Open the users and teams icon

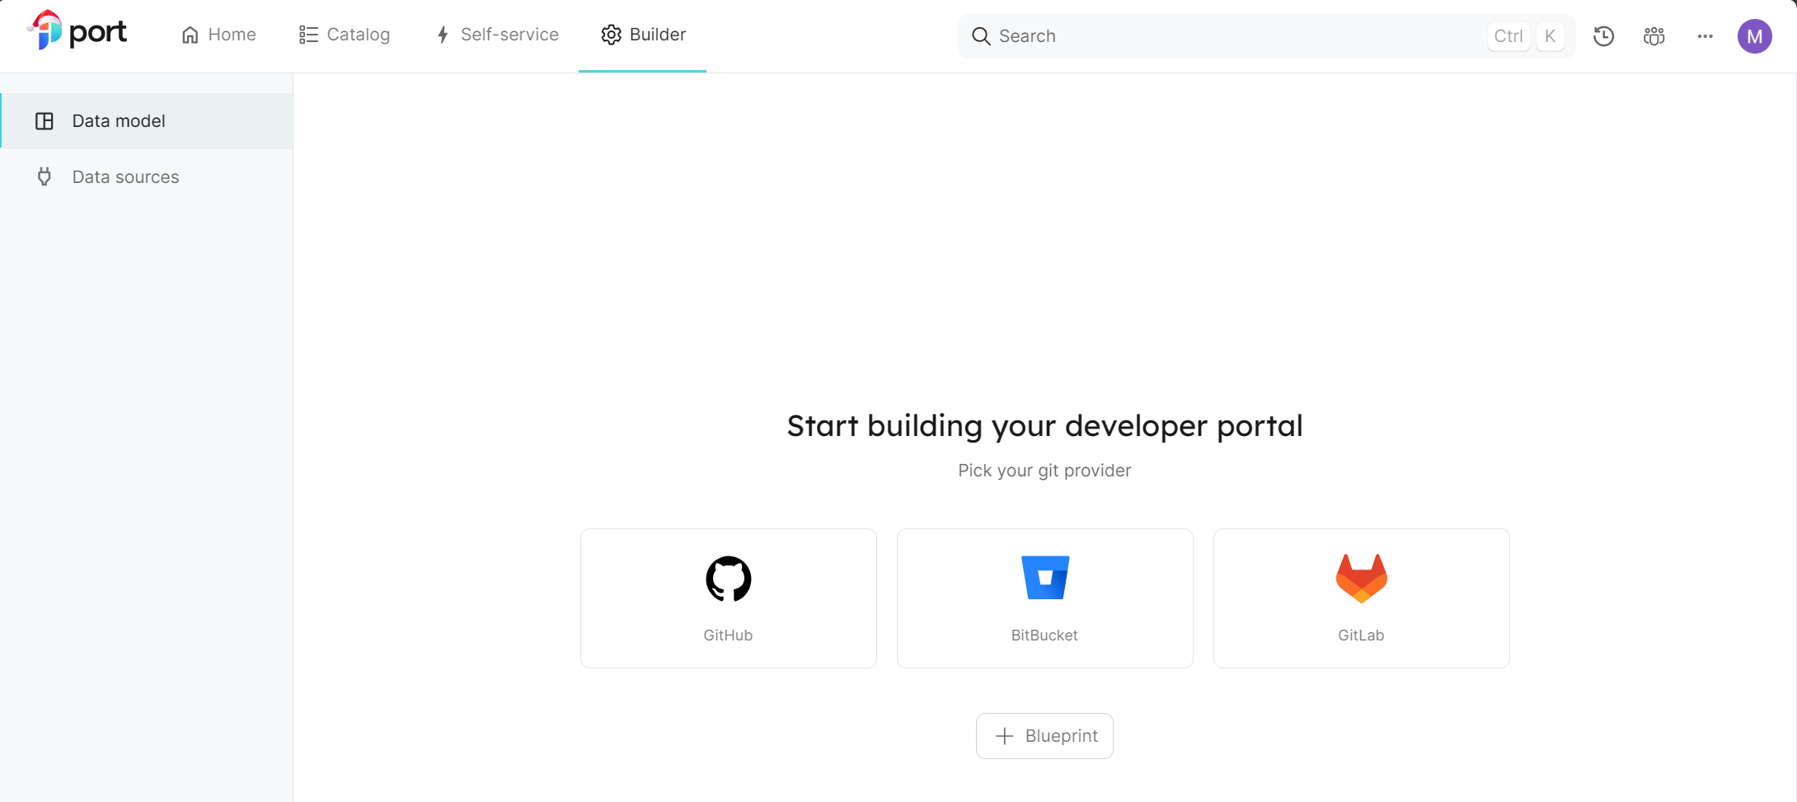1654,36
